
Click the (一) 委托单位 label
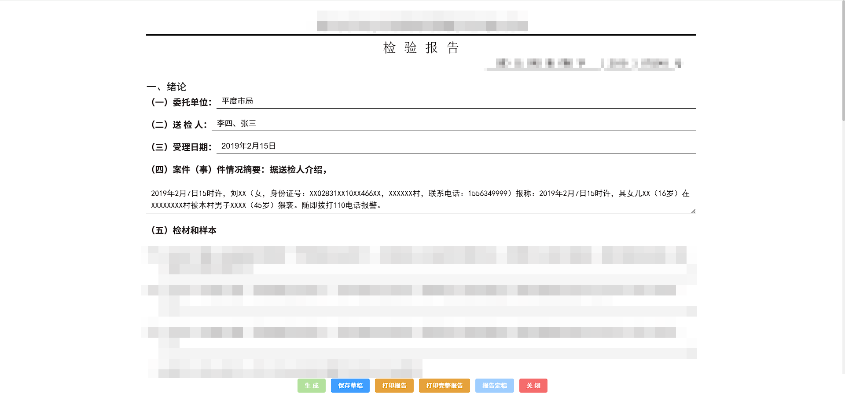[181, 102]
